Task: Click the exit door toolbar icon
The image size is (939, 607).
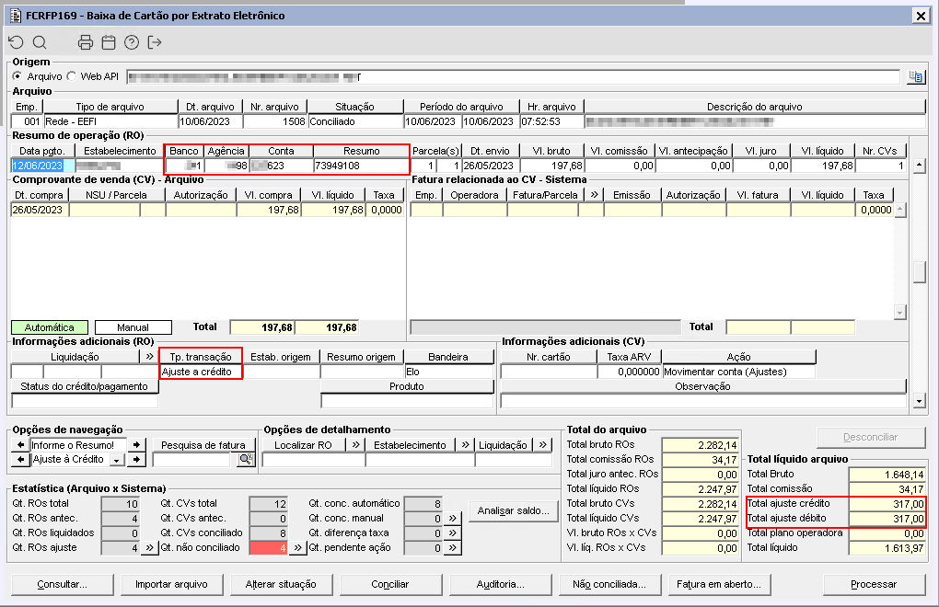Action: coord(155,42)
